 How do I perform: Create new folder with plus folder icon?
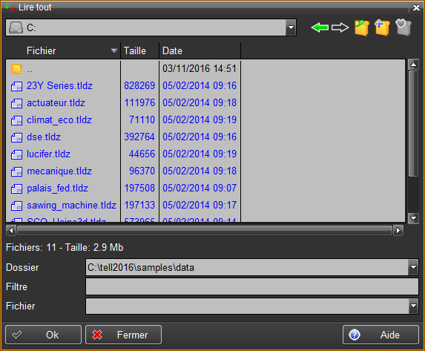pos(382,27)
